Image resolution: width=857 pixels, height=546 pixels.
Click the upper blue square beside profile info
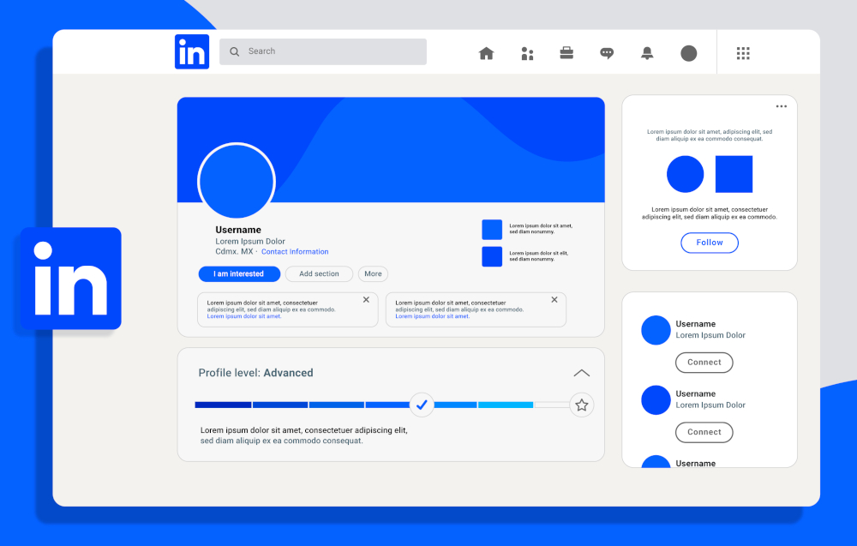tap(492, 230)
